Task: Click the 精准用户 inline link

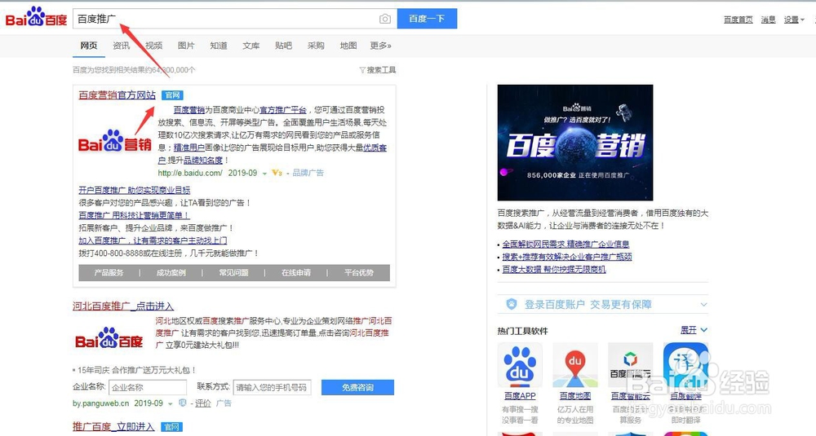Action: (189, 148)
